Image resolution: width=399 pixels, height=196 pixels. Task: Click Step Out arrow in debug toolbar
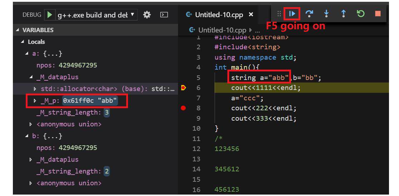click(343, 14)
